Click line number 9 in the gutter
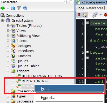 (82, 70)
